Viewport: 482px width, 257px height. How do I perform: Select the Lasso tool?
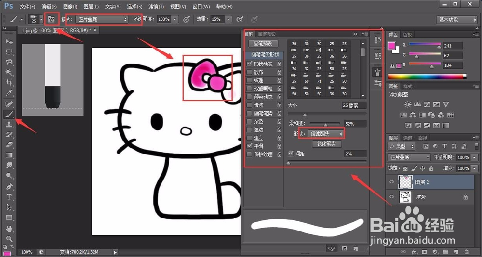[x=9, y=62]
